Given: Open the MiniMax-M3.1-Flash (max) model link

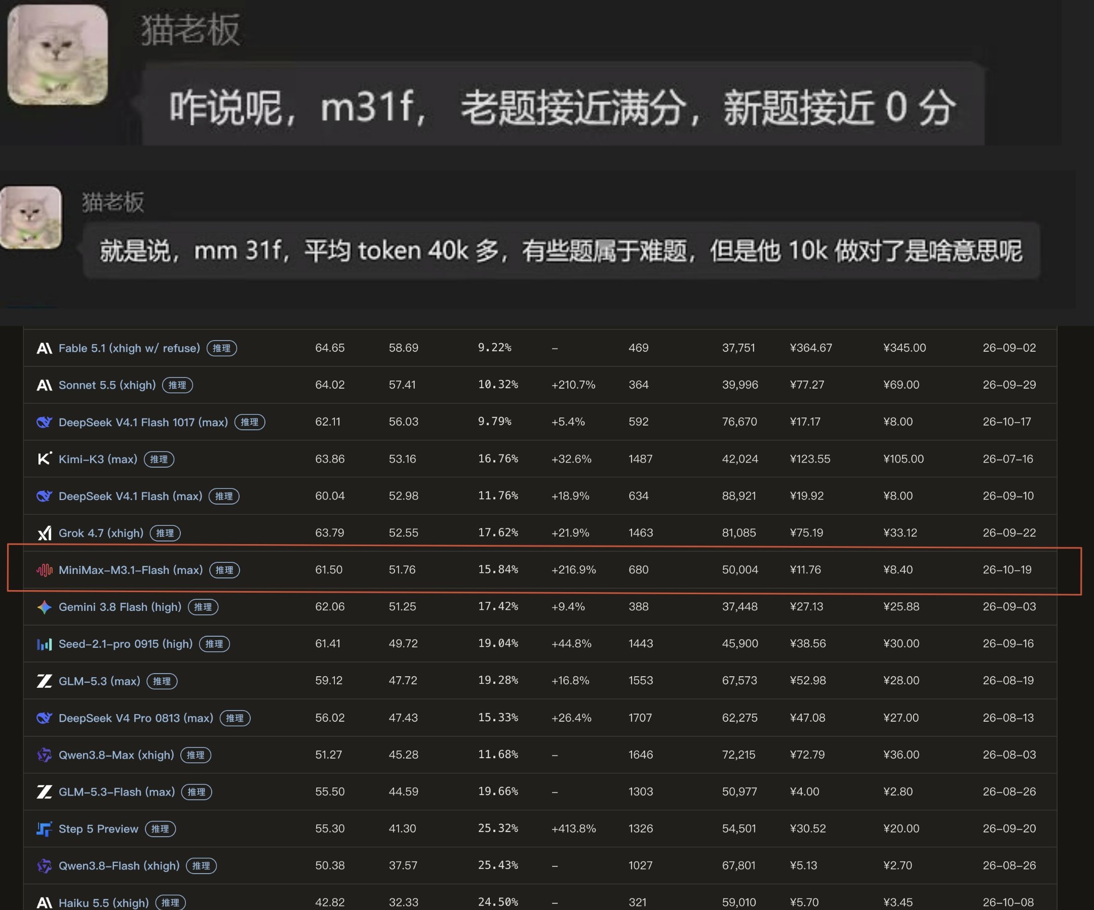Looking at the screenshot, I should pos(131,570).
